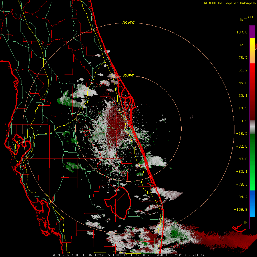Image resolution: width=257 pixels, height=257 pixels.
Task: Click the VEL legend heading
Action: pos(251,17)
